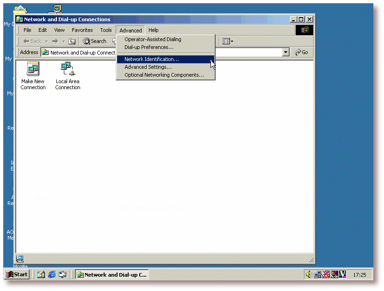Click the network status tray icon
Screen dimensions: 384x291
(318, 274)
